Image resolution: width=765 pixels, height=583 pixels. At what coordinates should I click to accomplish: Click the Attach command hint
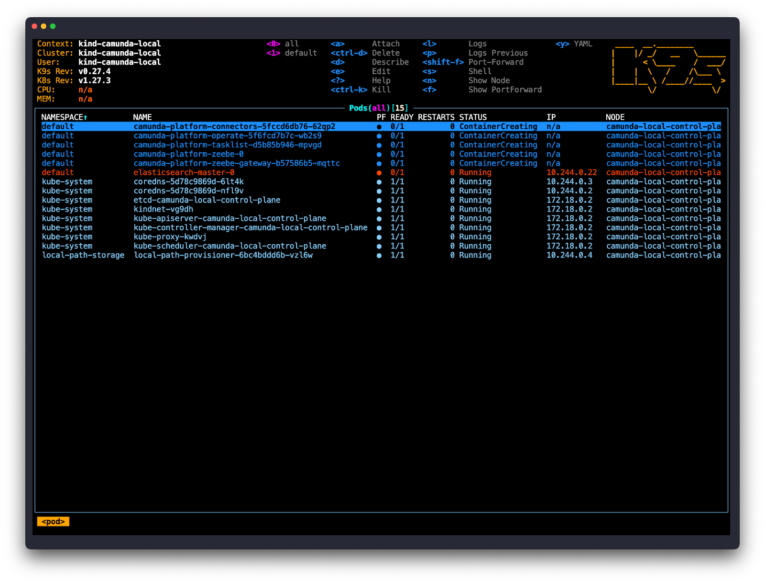point(386,44)
